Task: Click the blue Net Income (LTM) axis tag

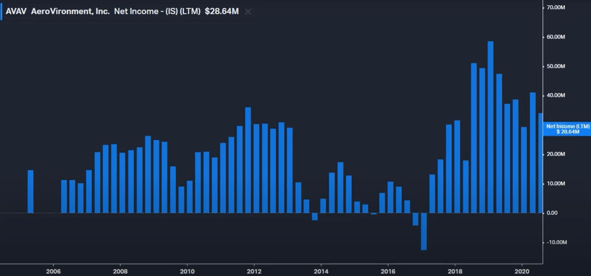Action: point(567,128)
